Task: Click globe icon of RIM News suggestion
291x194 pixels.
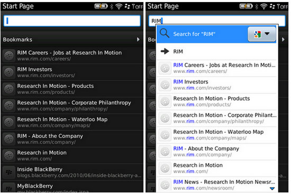Action: tap(165, 185)
